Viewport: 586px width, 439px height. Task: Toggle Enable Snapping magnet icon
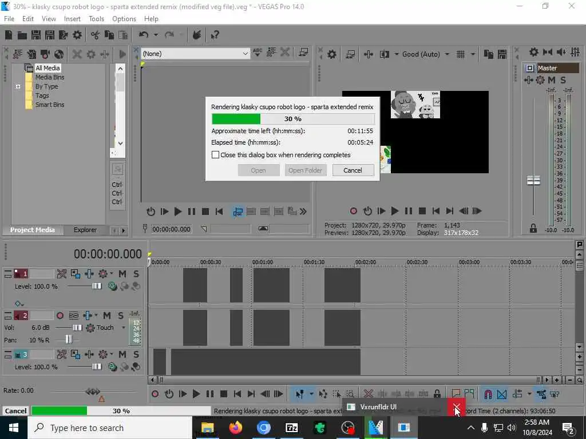(x=488, y=394)
